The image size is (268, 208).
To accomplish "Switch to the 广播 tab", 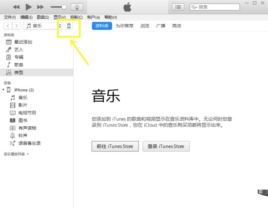I will pos(161,26).
